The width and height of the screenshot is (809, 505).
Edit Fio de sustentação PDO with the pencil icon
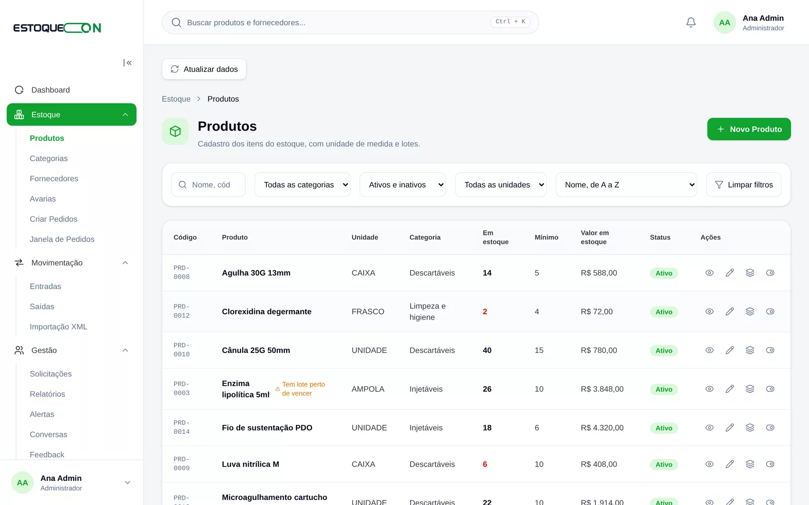point(730,428)
